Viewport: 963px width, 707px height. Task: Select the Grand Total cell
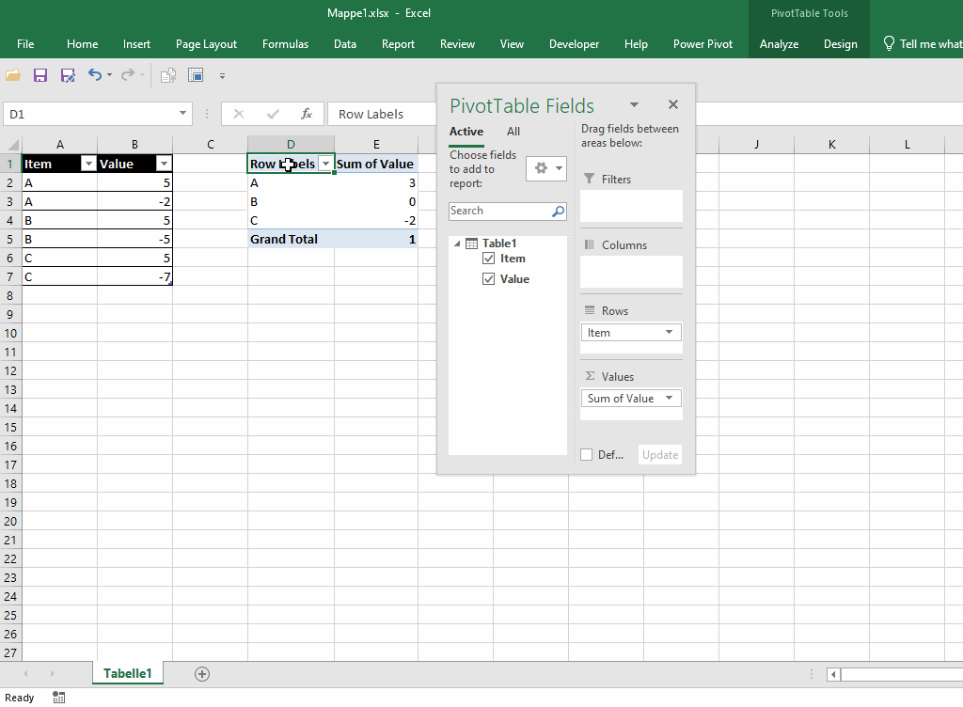point(284,239)
